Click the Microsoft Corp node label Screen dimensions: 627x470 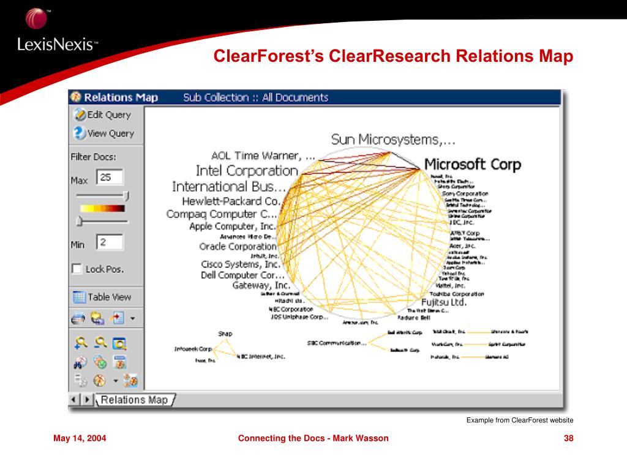click(x=473, y=164)
